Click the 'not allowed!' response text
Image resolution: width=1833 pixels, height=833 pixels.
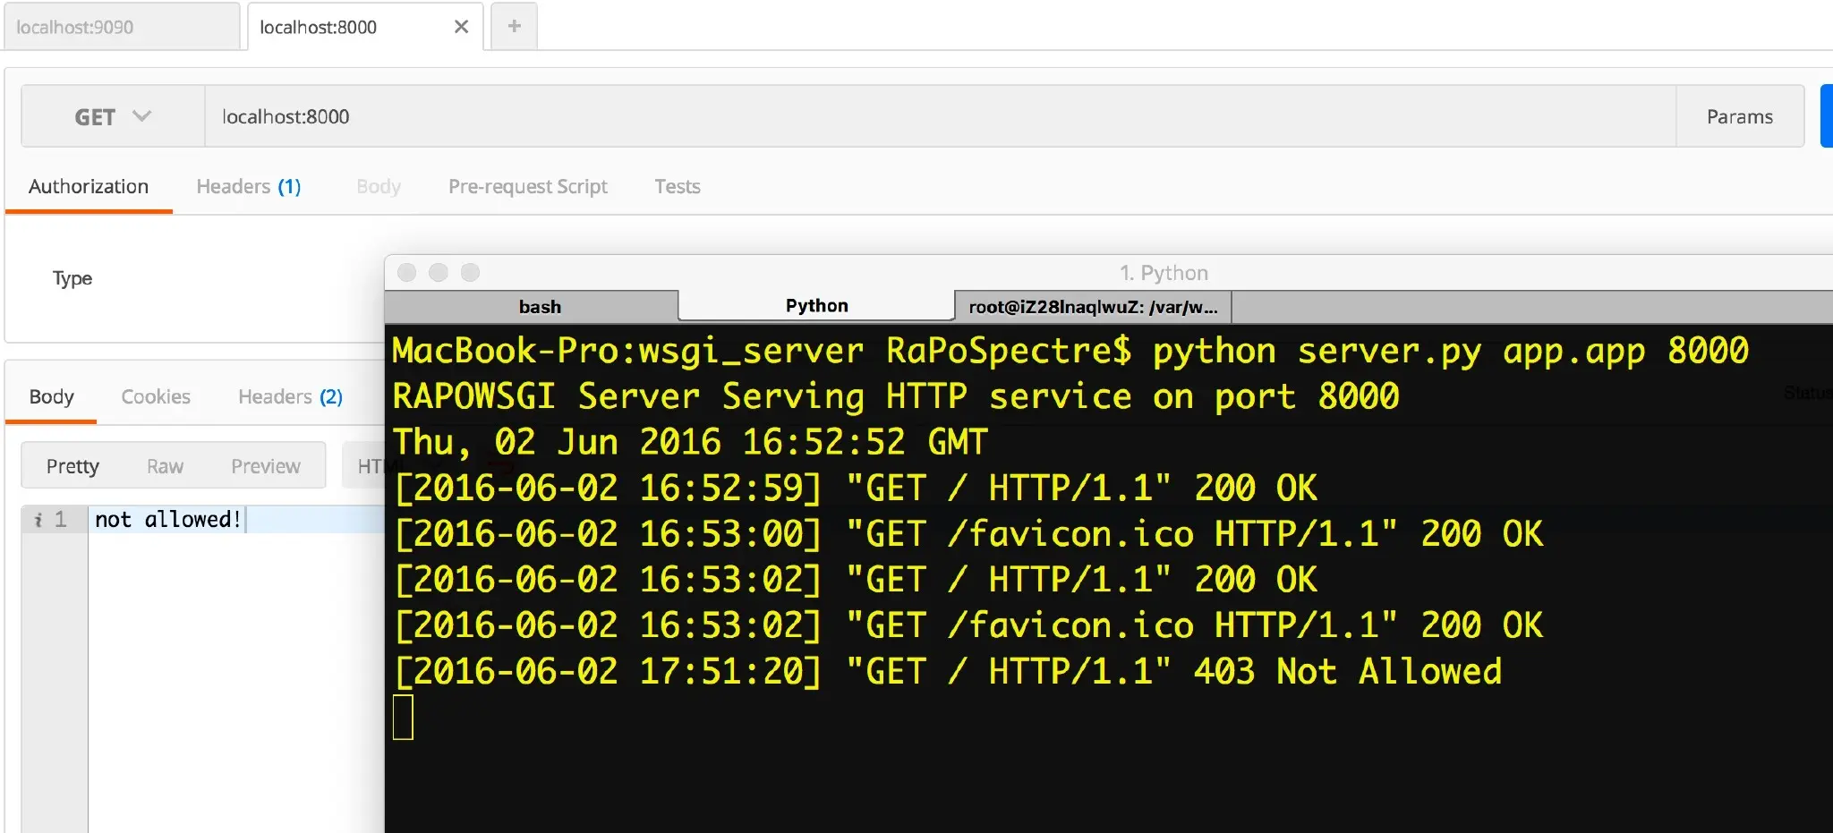point(168,520)
